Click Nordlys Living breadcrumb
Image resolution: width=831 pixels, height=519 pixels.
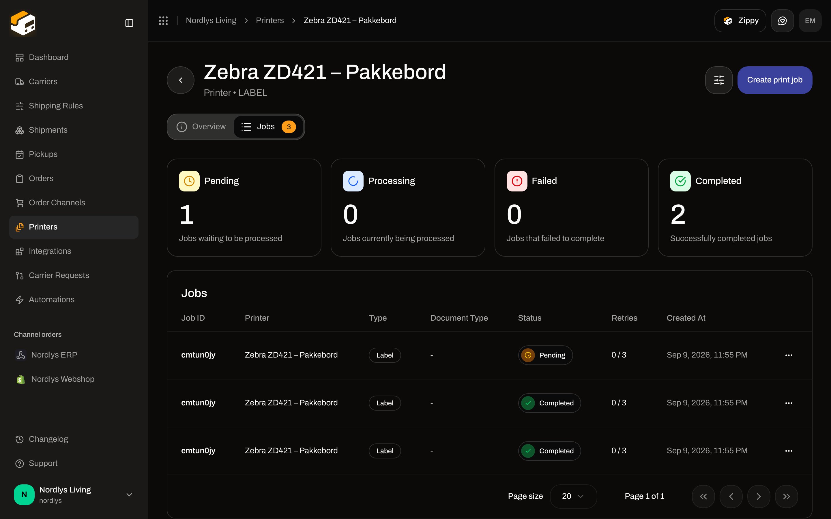(x=211, y=20)
